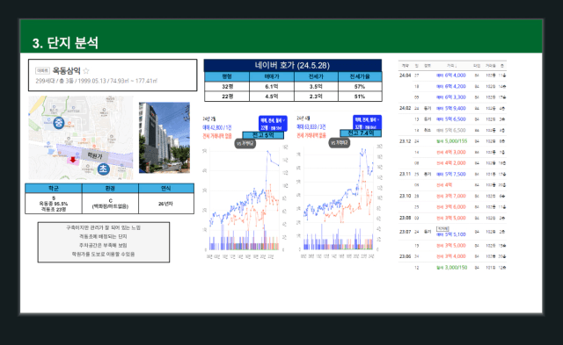Open the 22평 trade-type dropdown on left chart

[x=273, y=123]
